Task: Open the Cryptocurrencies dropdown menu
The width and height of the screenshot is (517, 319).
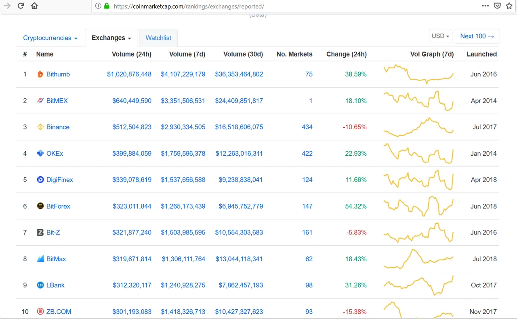Action: pos(50,38)
